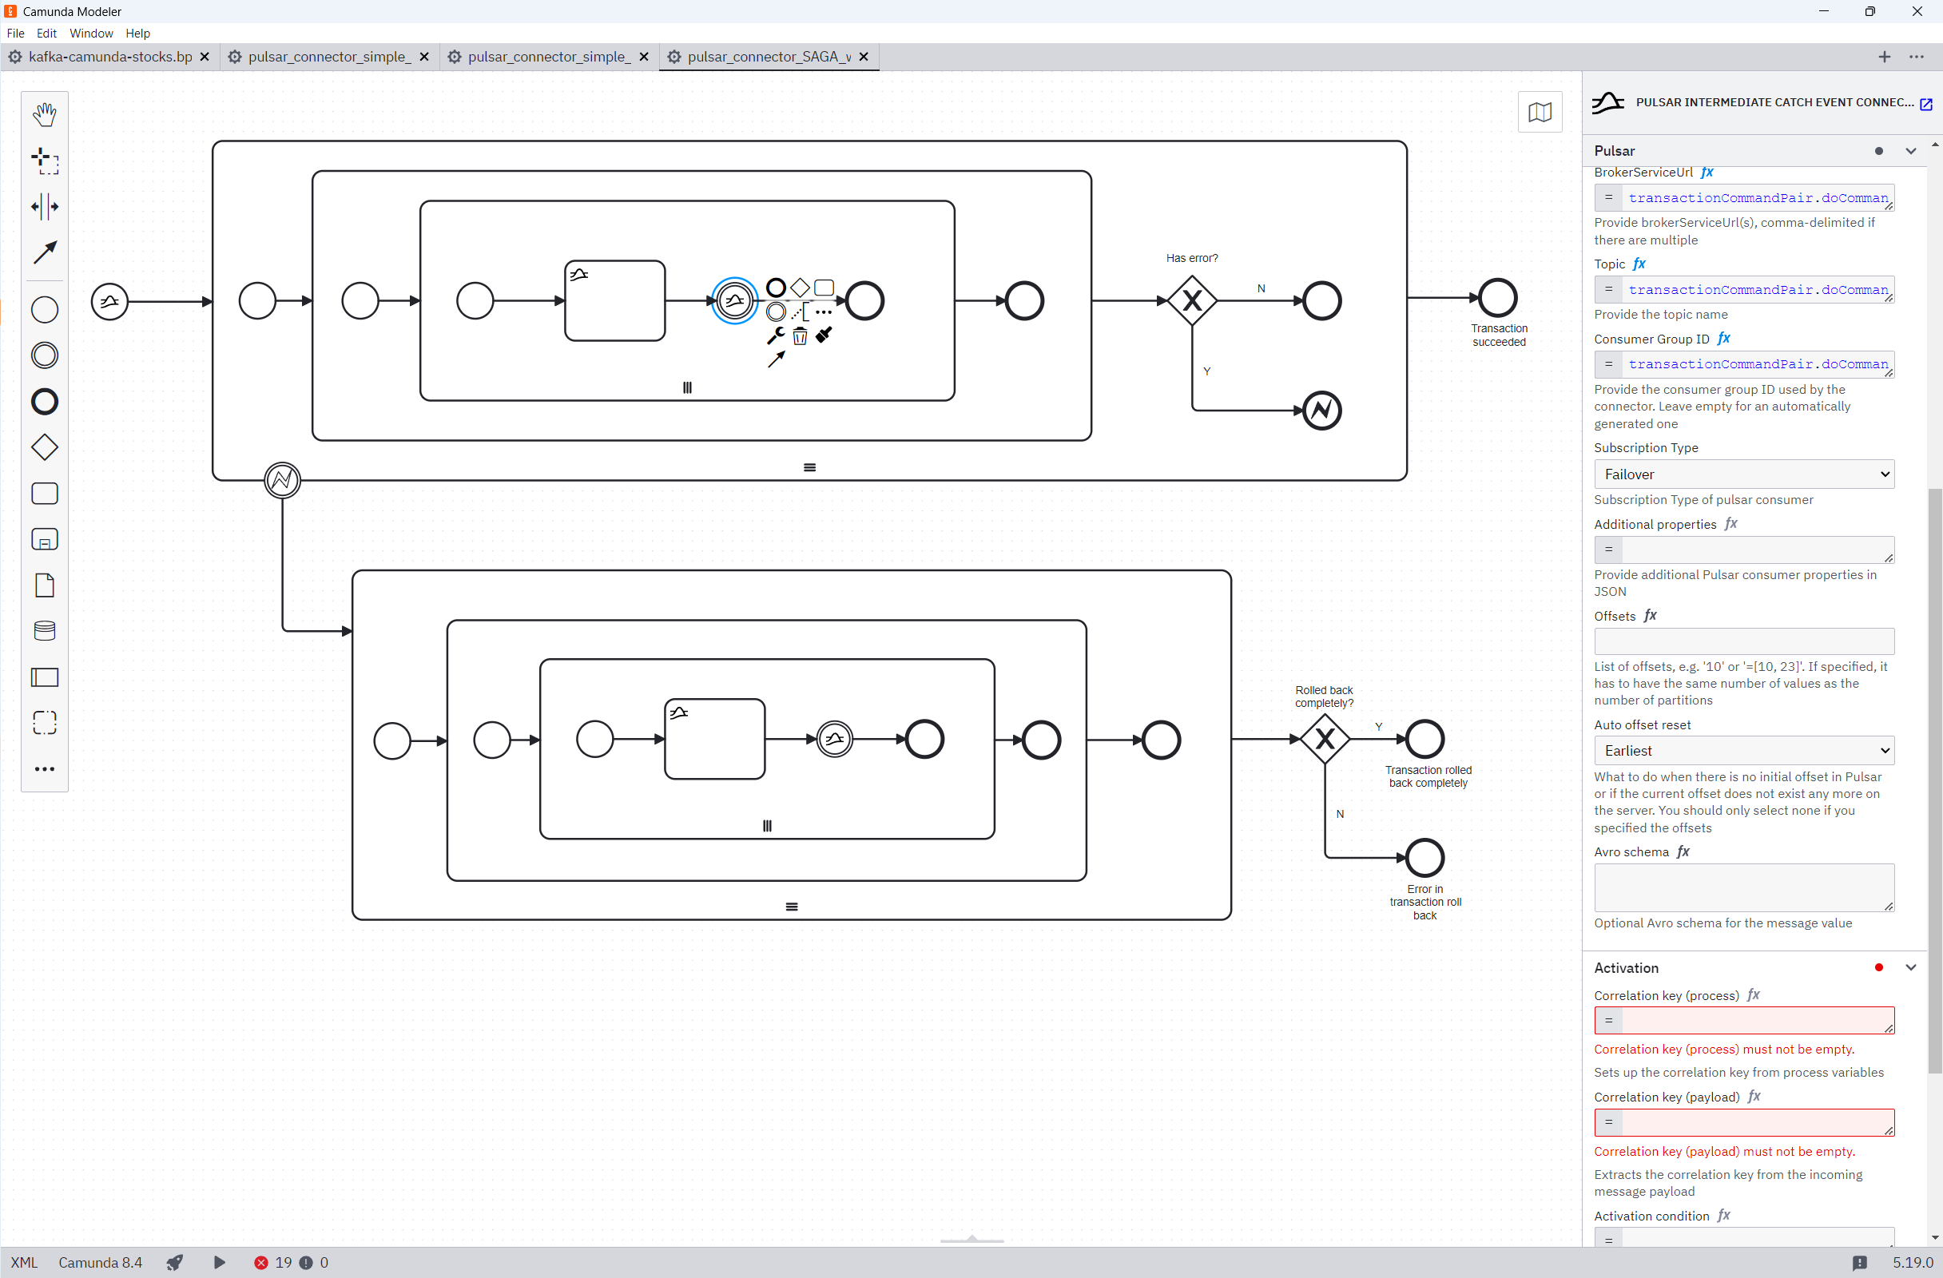Image resolution: width=1943 pixels, height=1278 pixels.
Task: Select the error boundary event on subprocess
Action: click(283, 480)
